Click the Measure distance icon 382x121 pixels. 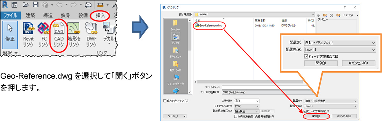point(100,5)
